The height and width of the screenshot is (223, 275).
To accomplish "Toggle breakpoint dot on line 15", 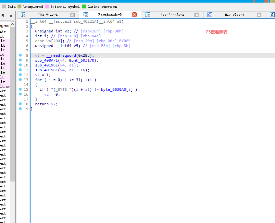I will 20,89.
